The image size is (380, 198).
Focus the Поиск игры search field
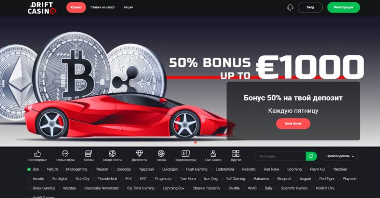point(280,156)
